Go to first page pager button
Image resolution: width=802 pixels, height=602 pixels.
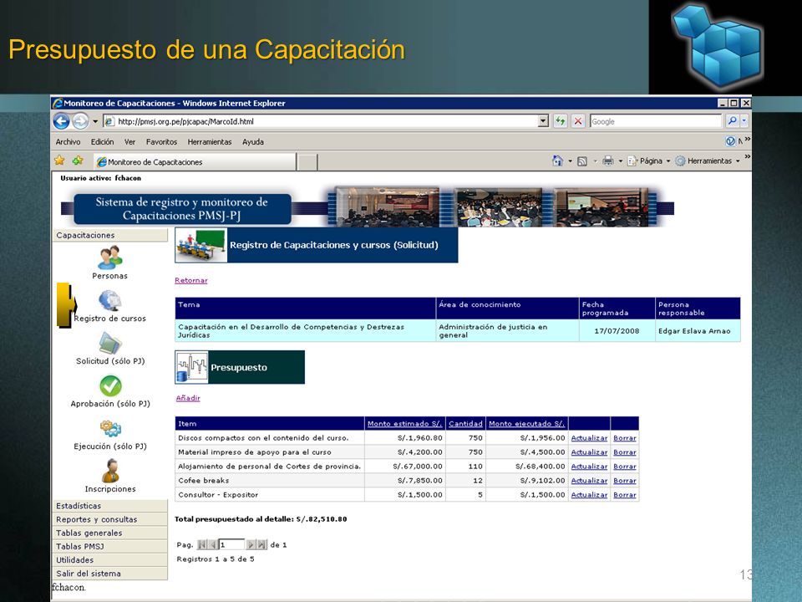click(x=202, y=544)
